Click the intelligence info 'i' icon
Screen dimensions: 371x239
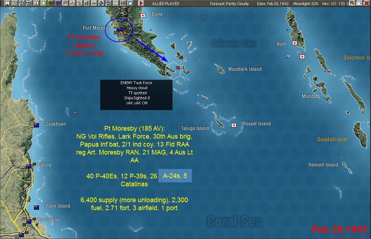point(36,4)
